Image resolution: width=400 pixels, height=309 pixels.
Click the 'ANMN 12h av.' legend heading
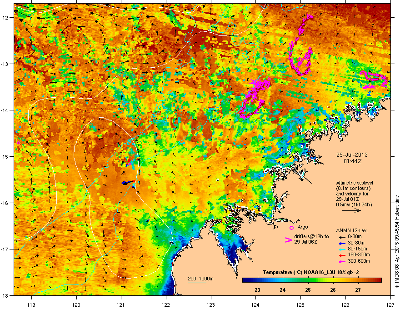pos(352,231)
